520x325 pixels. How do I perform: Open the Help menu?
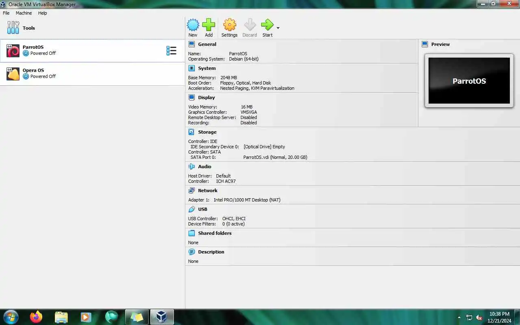coord(43,13)
